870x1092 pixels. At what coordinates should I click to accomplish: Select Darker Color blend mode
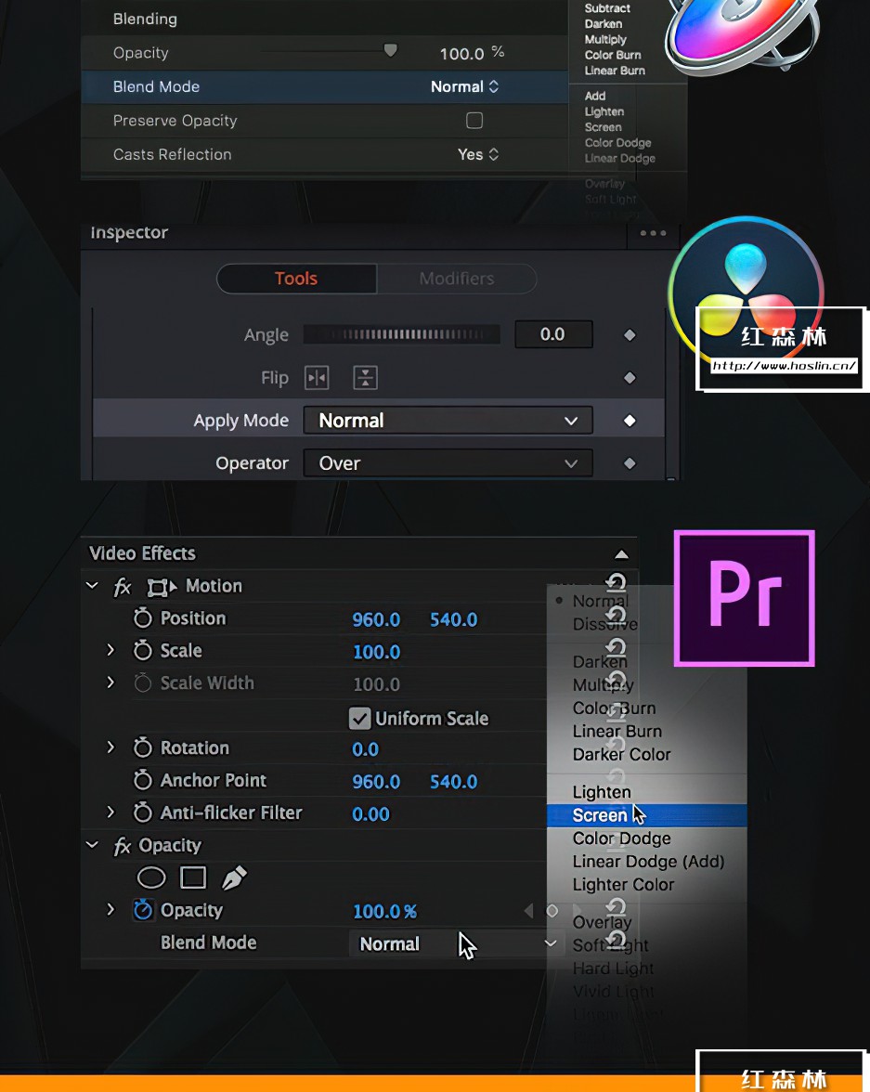(621, 754)
